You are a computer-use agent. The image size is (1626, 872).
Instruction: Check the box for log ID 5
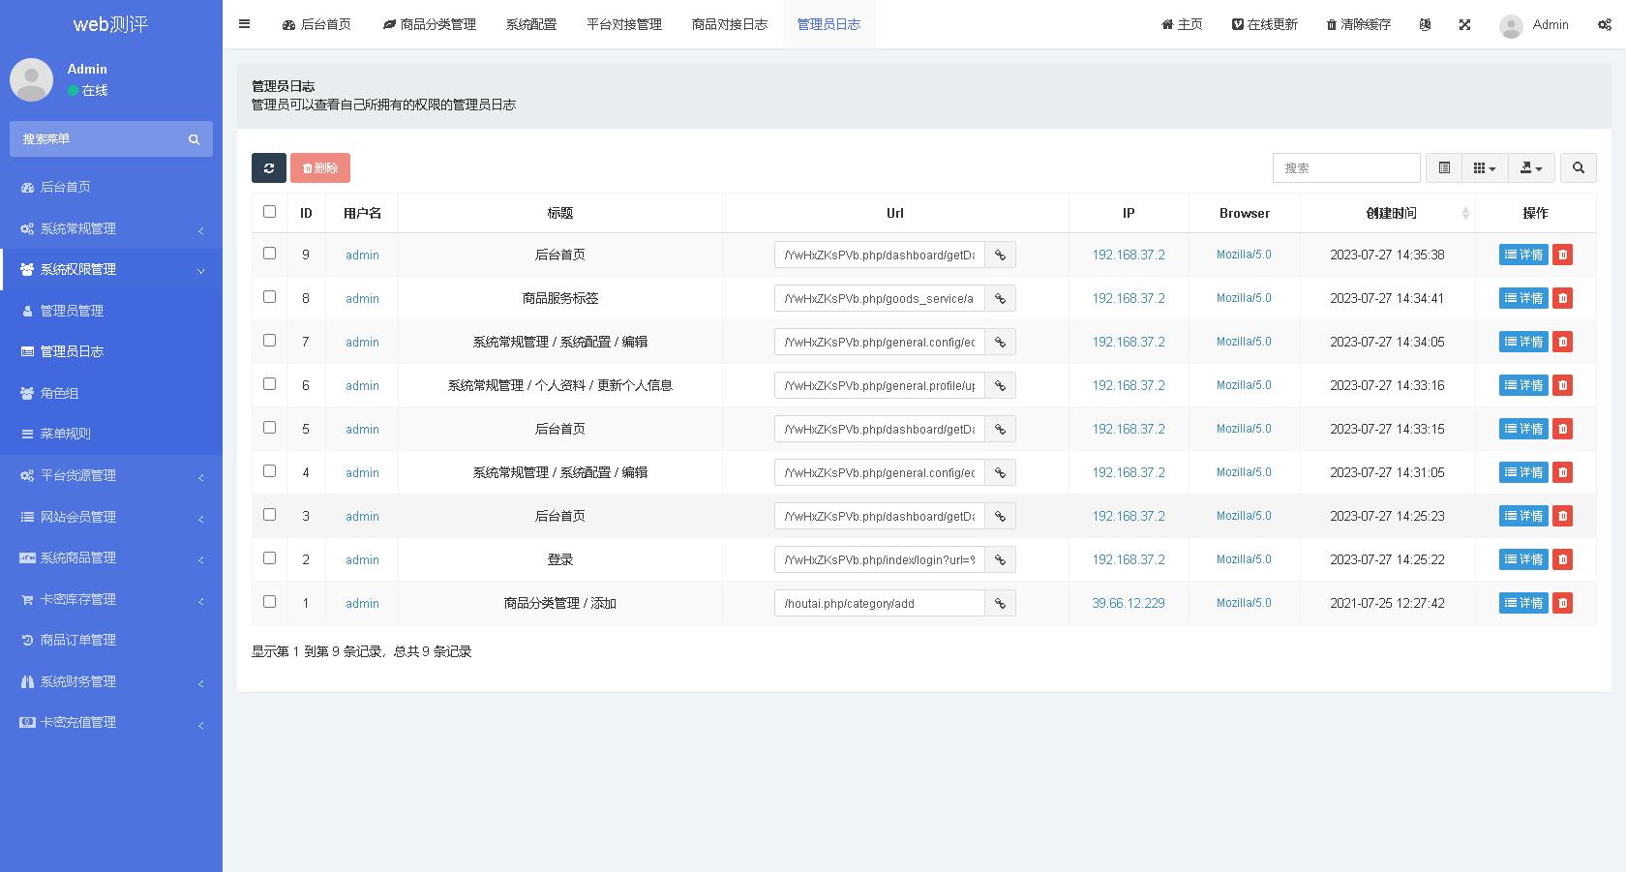(269, 427)
